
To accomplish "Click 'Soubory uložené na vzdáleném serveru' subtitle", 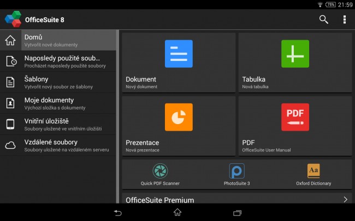I will tap(67, 150).
